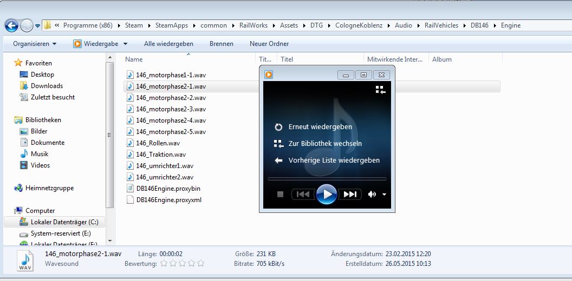
Task: Click the Explorer forward arrow button
Action: click(26, 25)
